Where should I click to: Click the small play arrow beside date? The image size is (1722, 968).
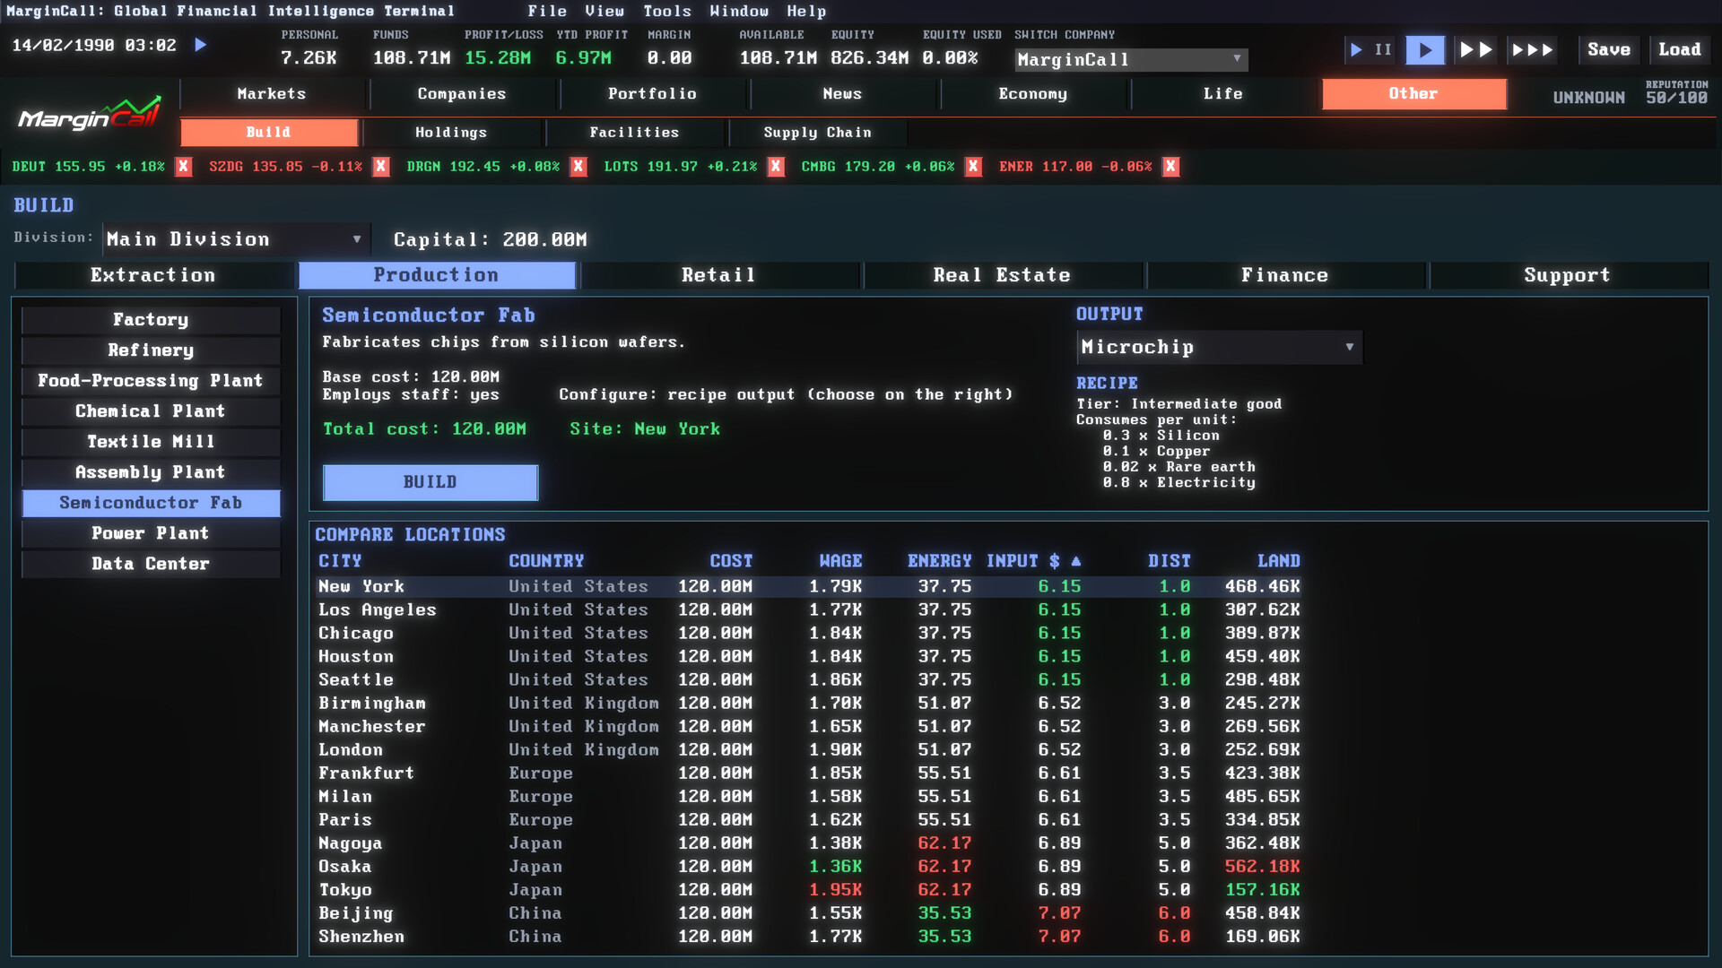coord(201,45)
